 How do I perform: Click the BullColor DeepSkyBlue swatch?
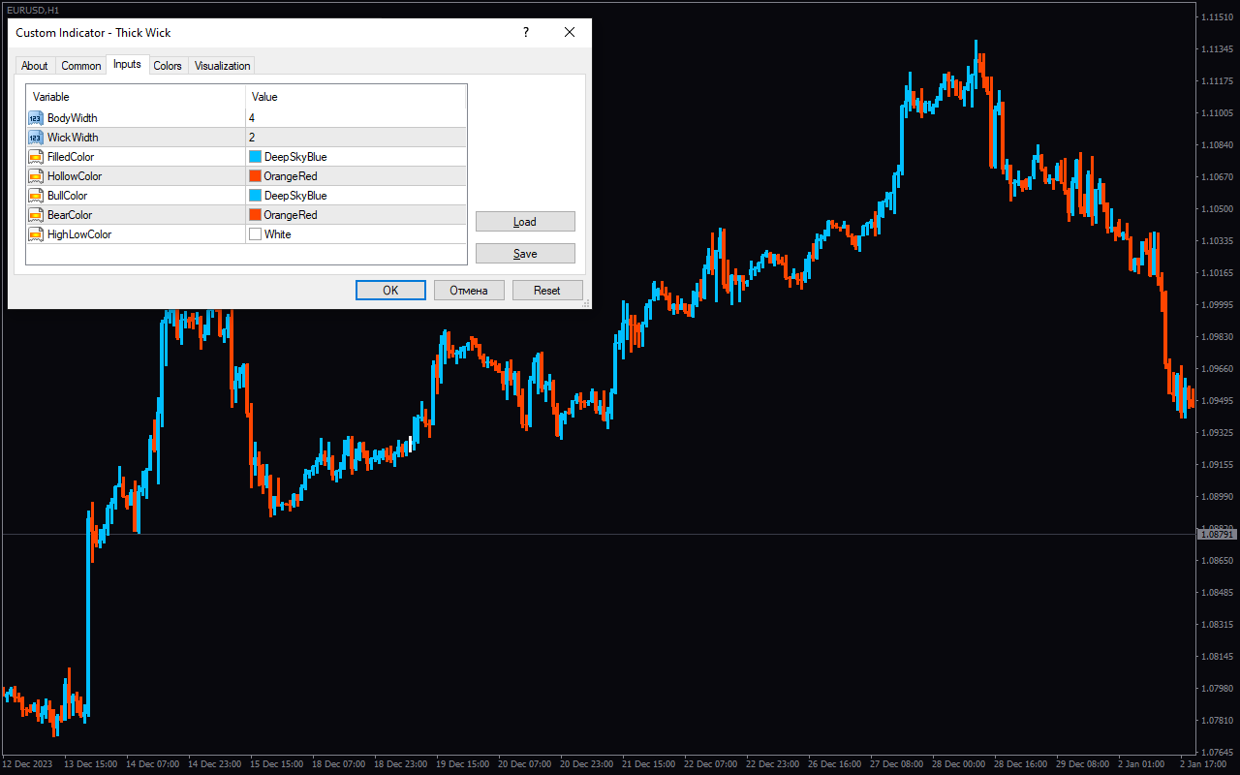[x=256, y=196]
